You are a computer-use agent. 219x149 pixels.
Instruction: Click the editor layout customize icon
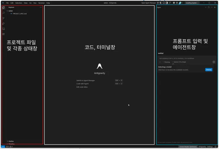point(158,3)
